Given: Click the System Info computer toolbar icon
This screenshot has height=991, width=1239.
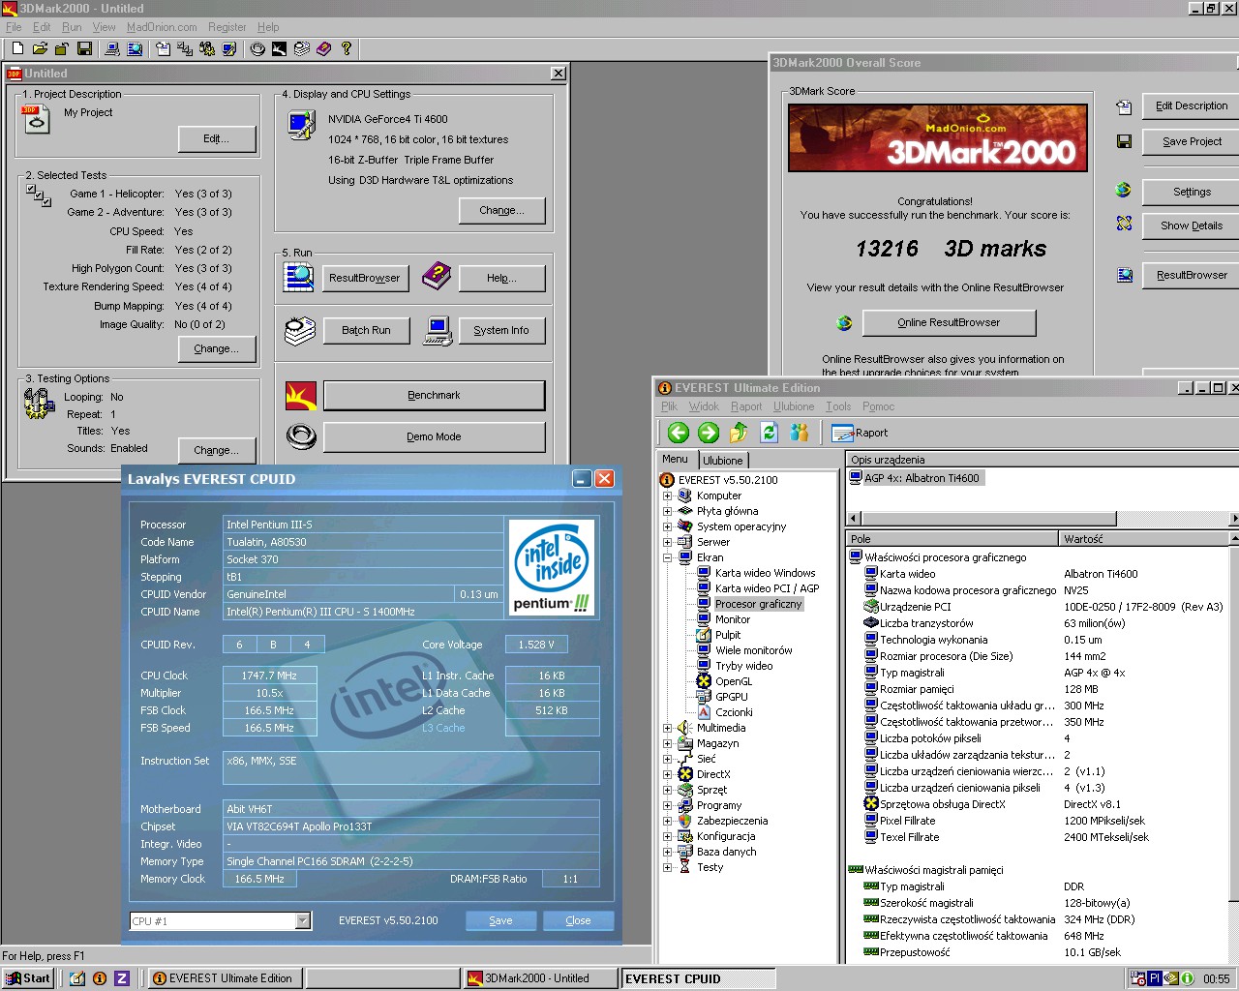Looking at the screenshot, I should click(112, 48).
